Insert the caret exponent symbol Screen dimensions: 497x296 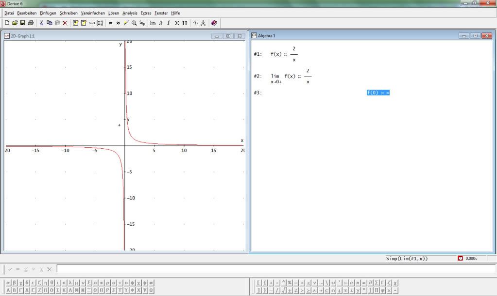(x=283, y=283)
